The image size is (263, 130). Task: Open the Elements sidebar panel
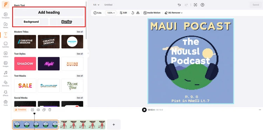click(6, 84)
